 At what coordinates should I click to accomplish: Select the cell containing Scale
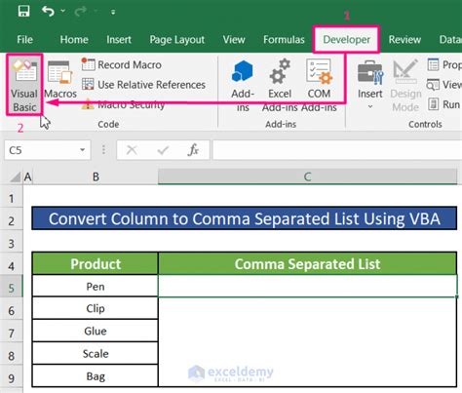pos(96,353)
